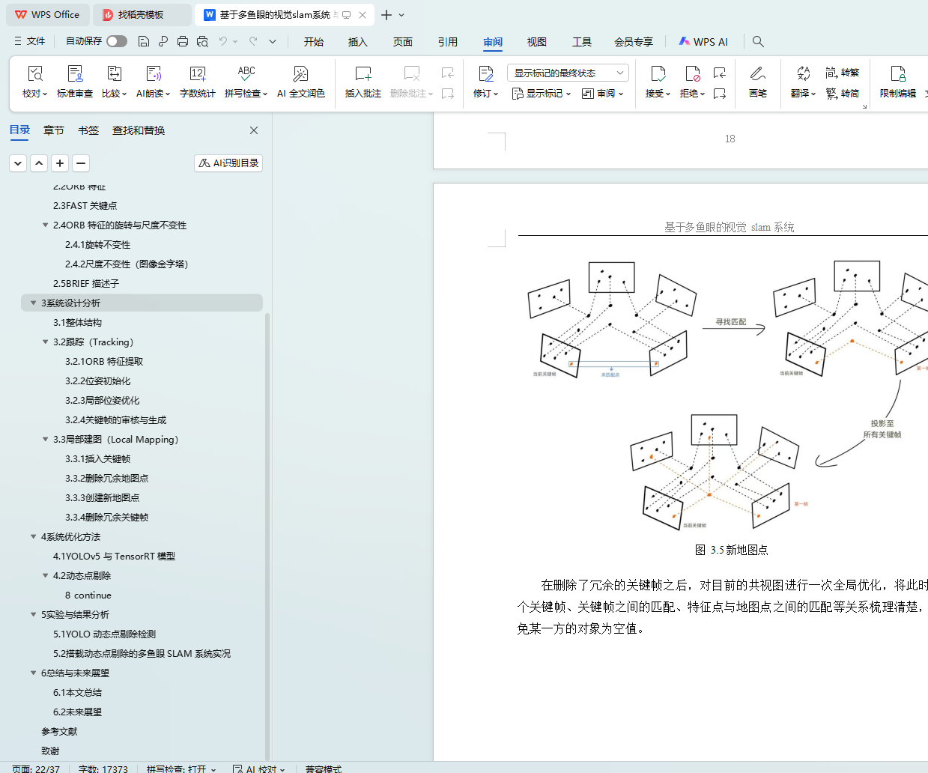Click the minus button in outline toolbar
928x773 pixels.
(x=81, y=163)
